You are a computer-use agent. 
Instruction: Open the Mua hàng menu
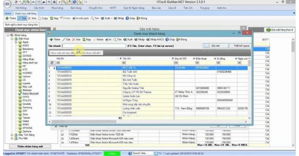tap(57, 8)
